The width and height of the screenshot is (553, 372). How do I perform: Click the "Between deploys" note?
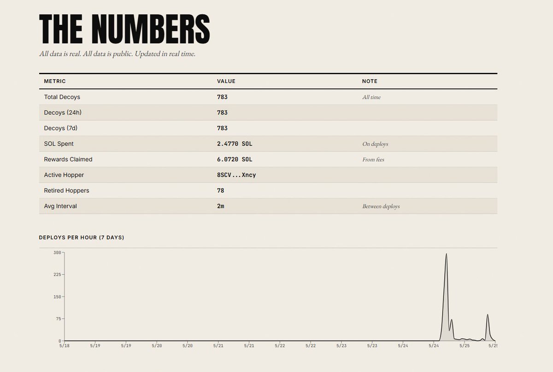(381, 206)
